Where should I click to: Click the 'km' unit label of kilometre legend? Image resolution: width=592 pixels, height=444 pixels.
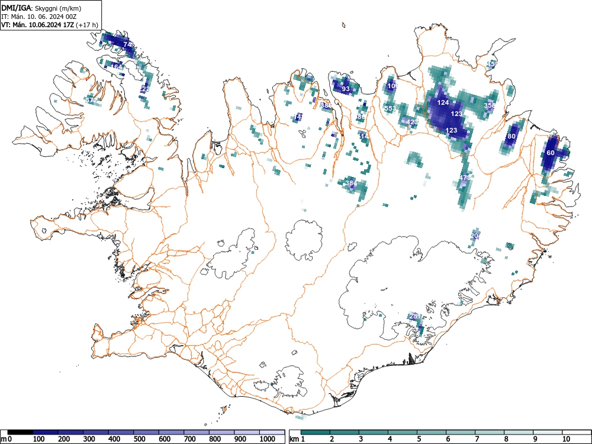(294, 439)
